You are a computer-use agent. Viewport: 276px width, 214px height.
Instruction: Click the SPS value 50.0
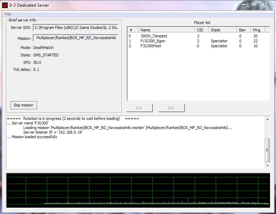coord(37,62)
